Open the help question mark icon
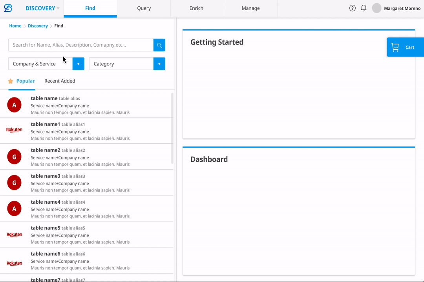Viewport: 424px width, 282px height. (352, 8)
